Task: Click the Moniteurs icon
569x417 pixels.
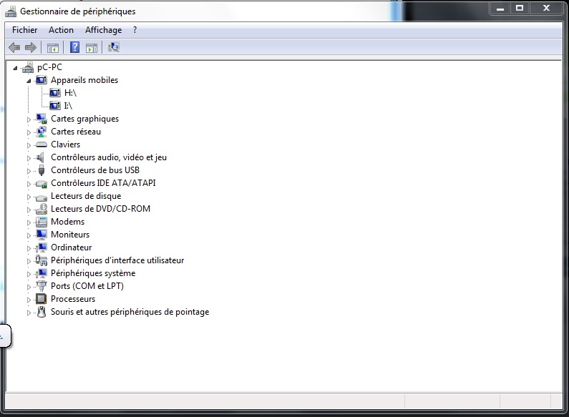Action: click(42, 235)
